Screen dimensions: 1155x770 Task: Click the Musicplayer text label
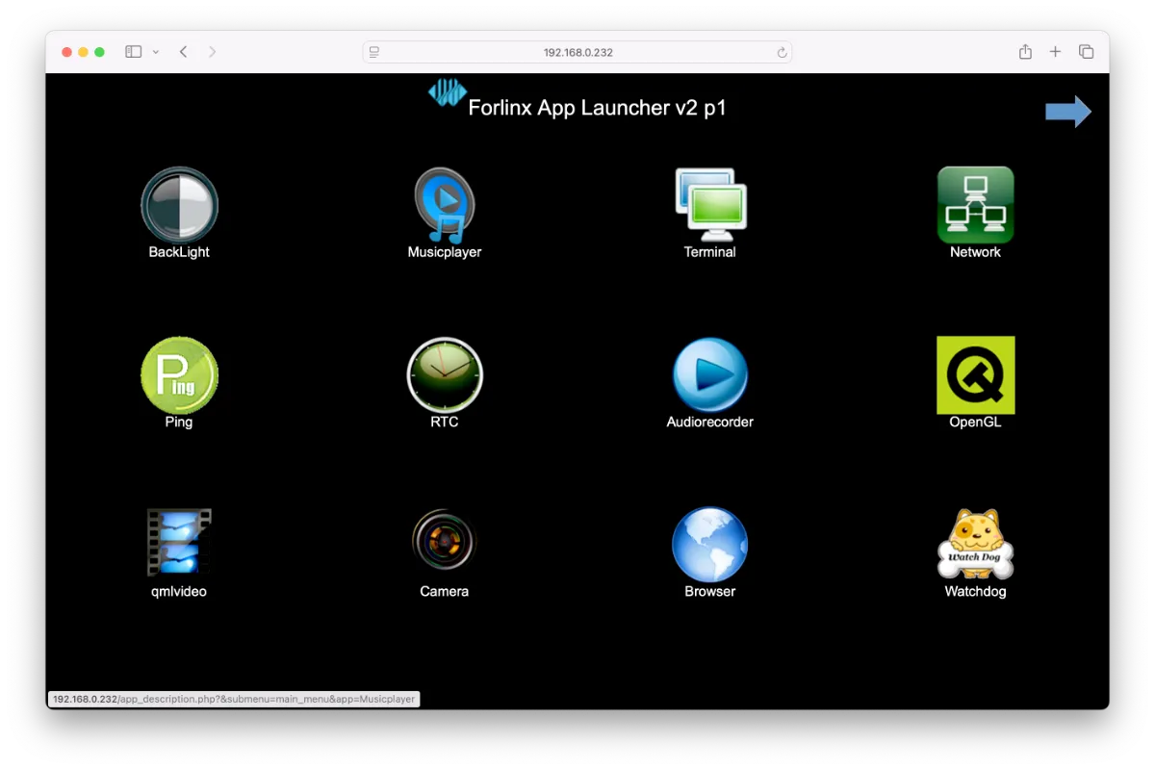[x=444, y=252]
